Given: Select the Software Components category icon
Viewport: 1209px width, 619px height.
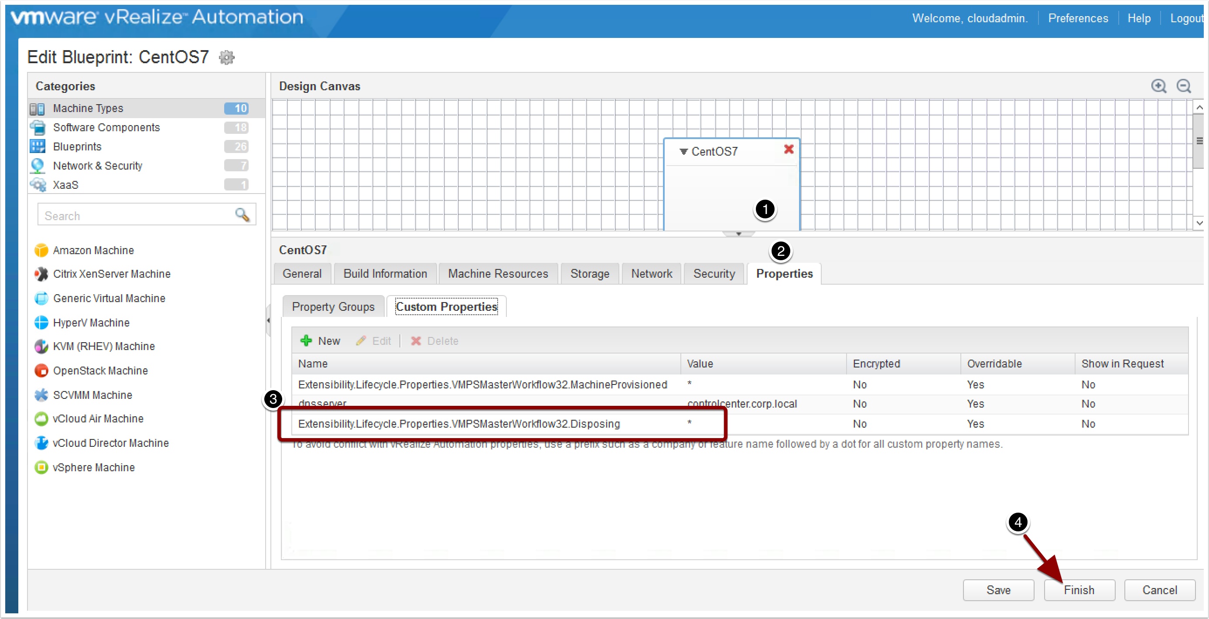Looking at the screenshot, I should point(38,128).
